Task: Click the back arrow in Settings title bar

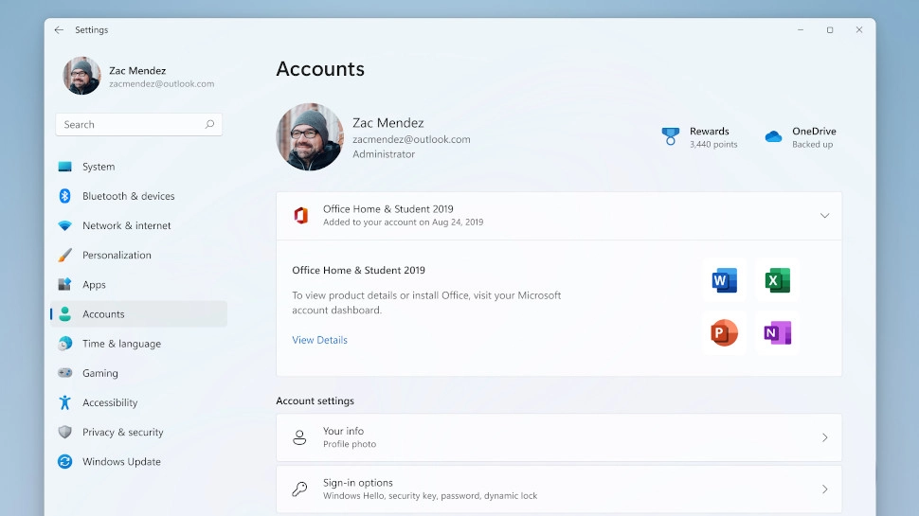Action: coord(59,30)
